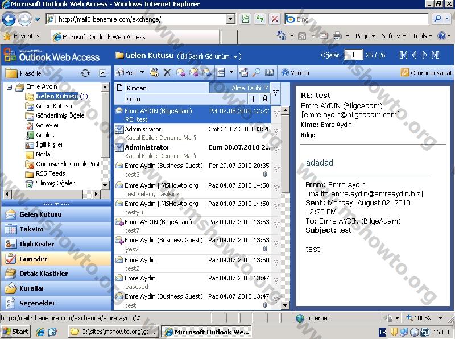Switch to Görevler navigation button
The image size is (455, 339).
click(x=56, y=259)
